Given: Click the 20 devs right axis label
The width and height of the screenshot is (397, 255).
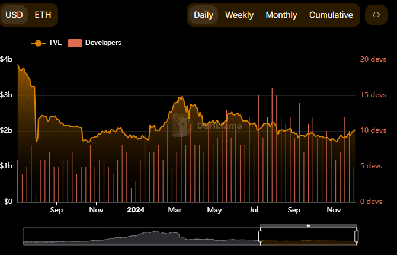Looking at the screenshot, I should click(373, 59).
